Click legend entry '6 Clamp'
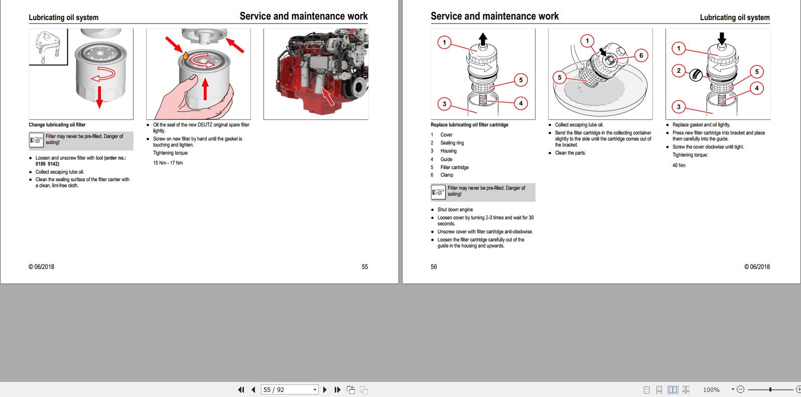 pyautogui.click(x=442, y=175)
